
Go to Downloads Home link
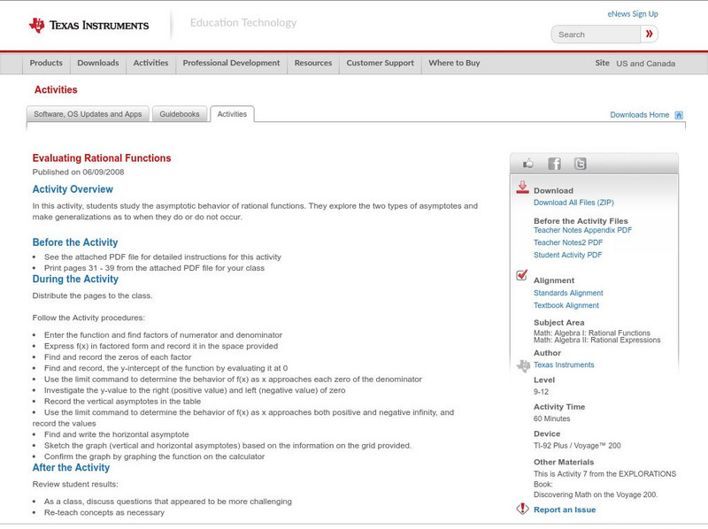click(x=639, y=115)
